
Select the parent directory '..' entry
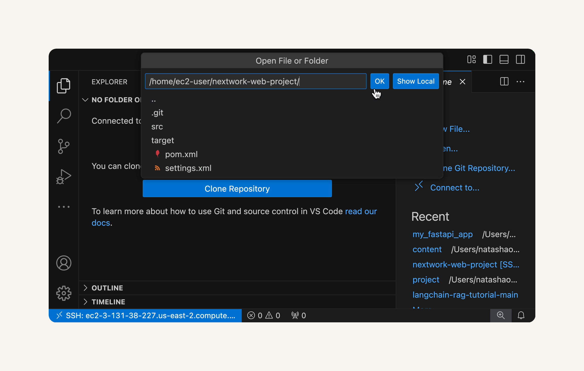coord(292,99)
